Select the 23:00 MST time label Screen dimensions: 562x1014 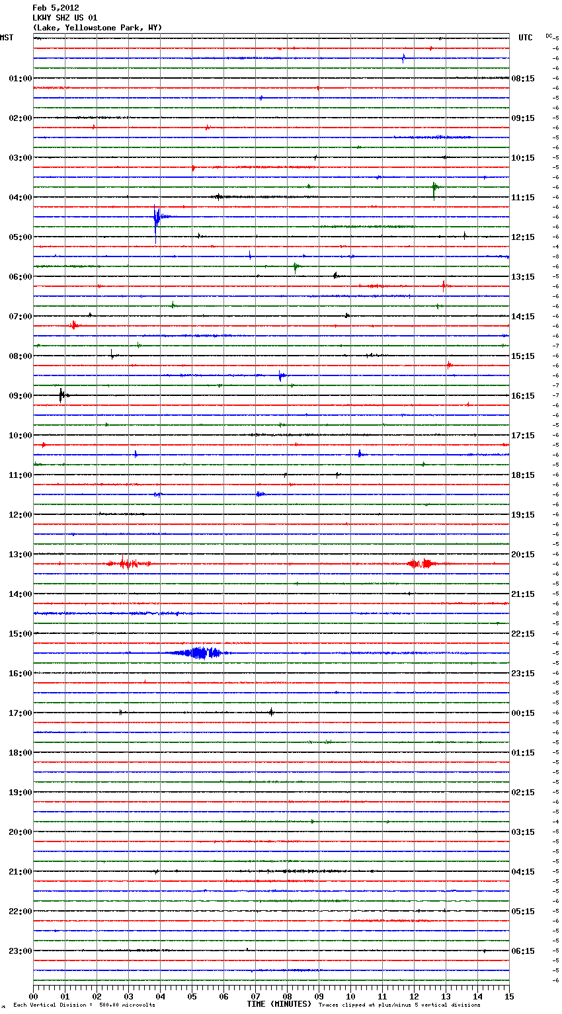[x=20, y=951]
